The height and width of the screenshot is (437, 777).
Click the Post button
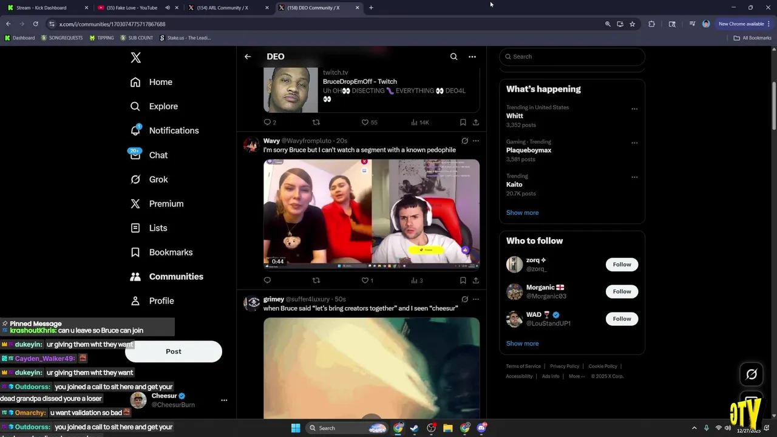[174, 351]
